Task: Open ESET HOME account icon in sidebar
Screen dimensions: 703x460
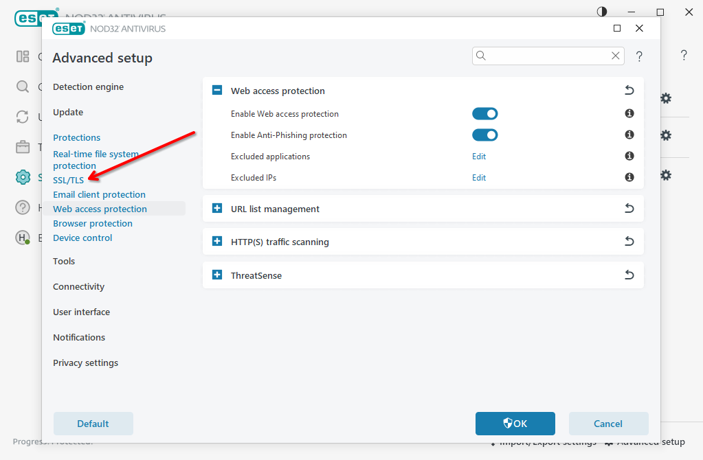Action: (23, 238)
